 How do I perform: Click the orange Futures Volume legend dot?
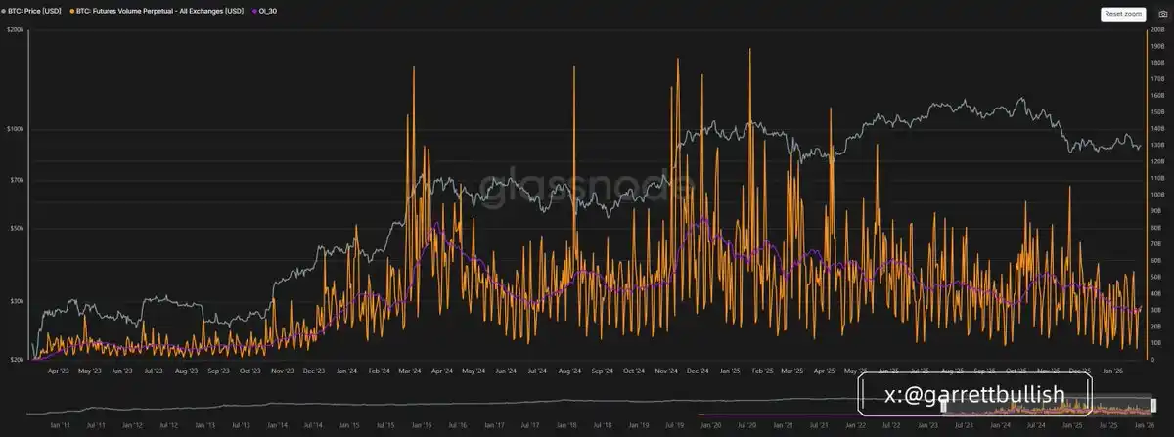[x=71, y=11]
